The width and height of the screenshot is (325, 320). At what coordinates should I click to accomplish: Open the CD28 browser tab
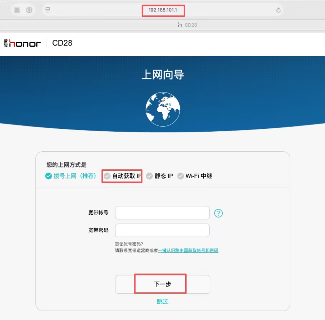tap(187, 25)
